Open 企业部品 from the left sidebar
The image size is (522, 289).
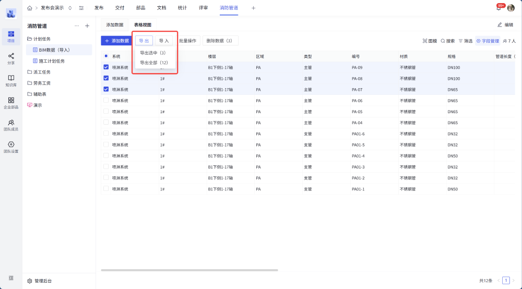click(x=11, y=102)
